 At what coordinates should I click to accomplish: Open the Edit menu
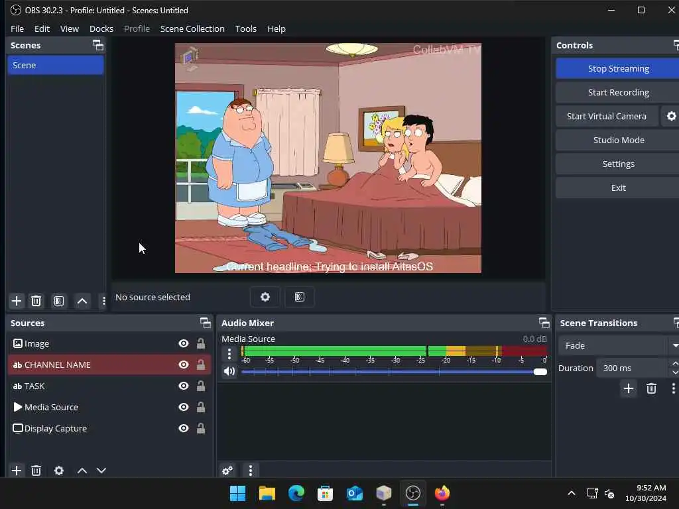tap(42, 28)
